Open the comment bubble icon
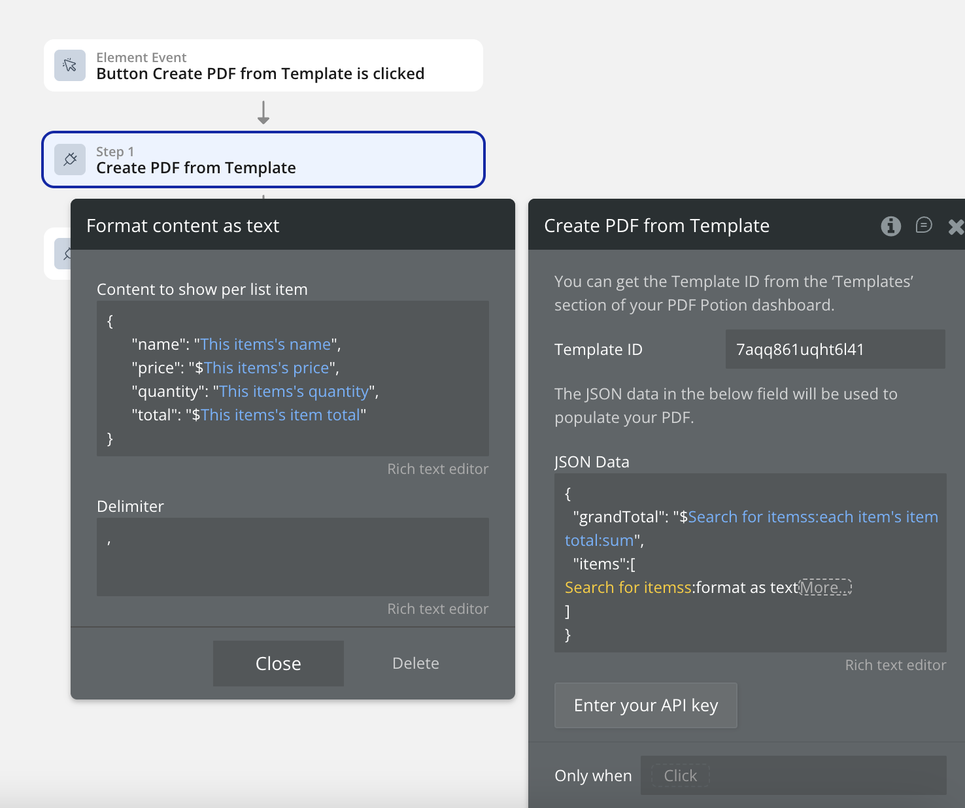Image resolution: width=965 pixels, height=808 pixels. pyautogui.click(x=924, y=226)
